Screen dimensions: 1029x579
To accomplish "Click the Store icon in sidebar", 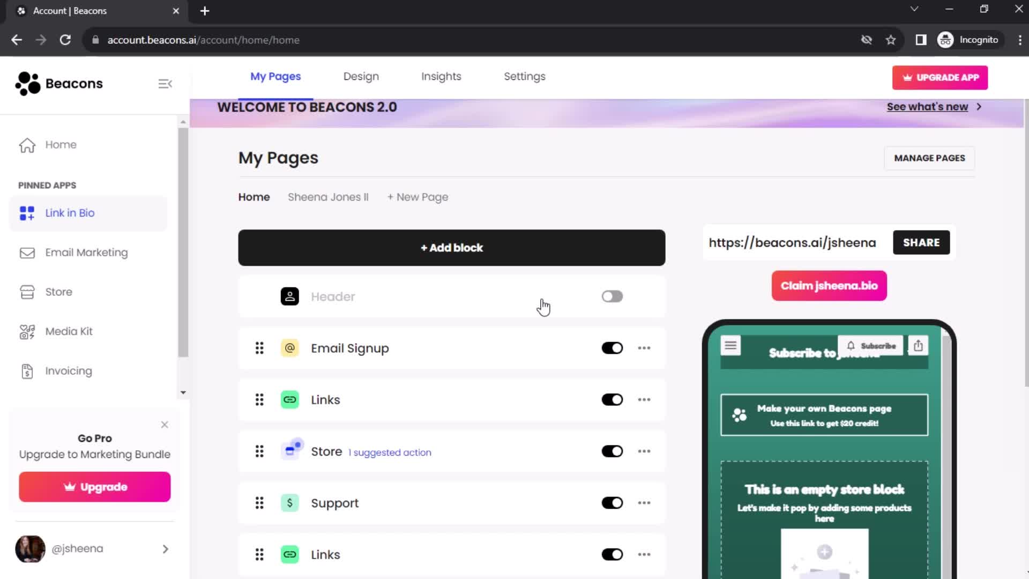I will (x=26, y=292).
